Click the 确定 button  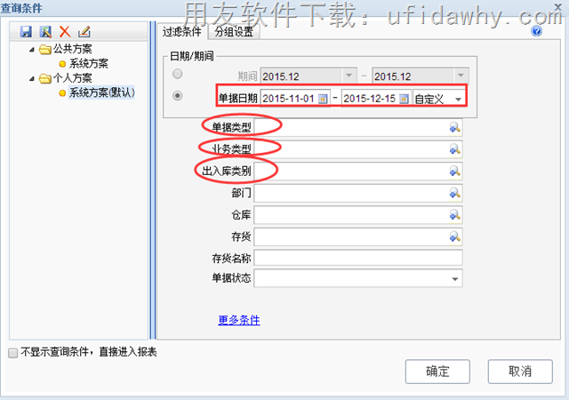437,372
